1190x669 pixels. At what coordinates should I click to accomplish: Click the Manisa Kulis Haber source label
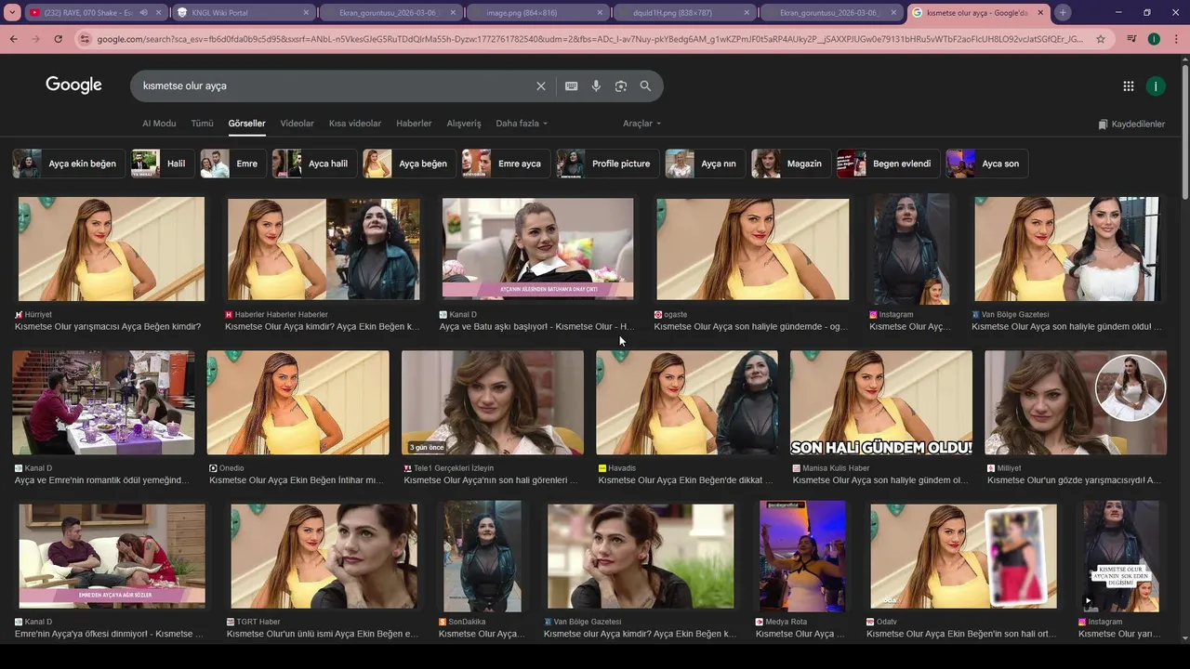(x=836, y=468)
